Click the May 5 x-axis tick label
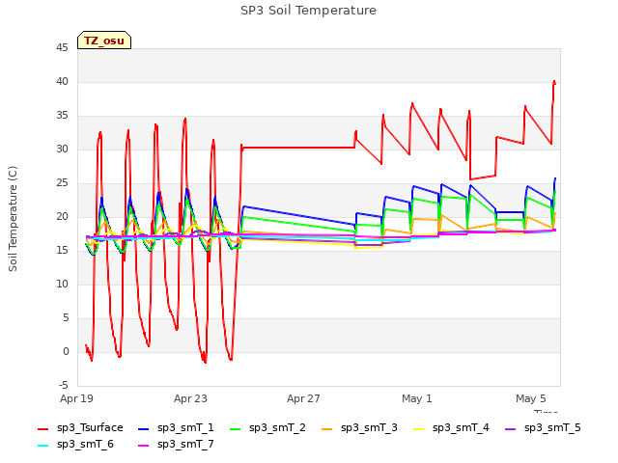The height and width of the screenshot is (463, 618). tap(531, 398)
